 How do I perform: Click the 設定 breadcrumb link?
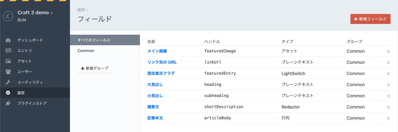[81, 10]
